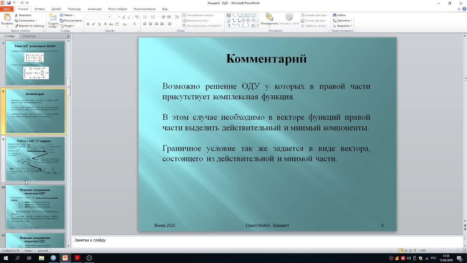Image resolution: width=467 pixels, height=263 pixels.
Task: Open PowerPoint icon in Windows taskbar
Action: [x=65, y=258]
